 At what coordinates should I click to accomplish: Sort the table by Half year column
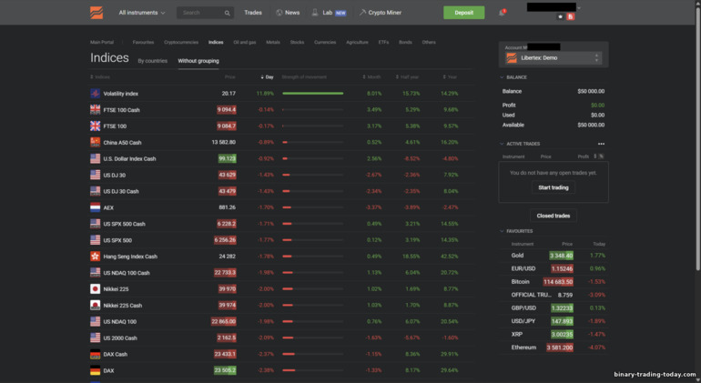click(407, 76)
